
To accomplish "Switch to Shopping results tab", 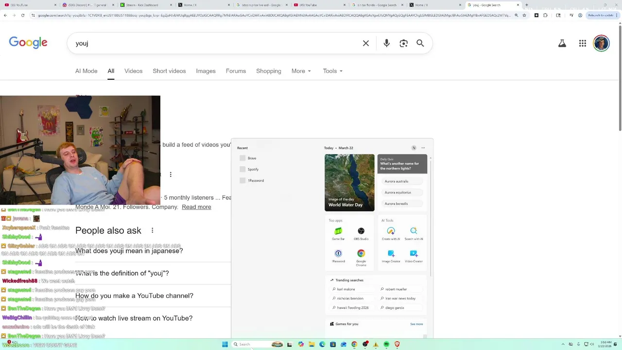I will coord(269,71).
